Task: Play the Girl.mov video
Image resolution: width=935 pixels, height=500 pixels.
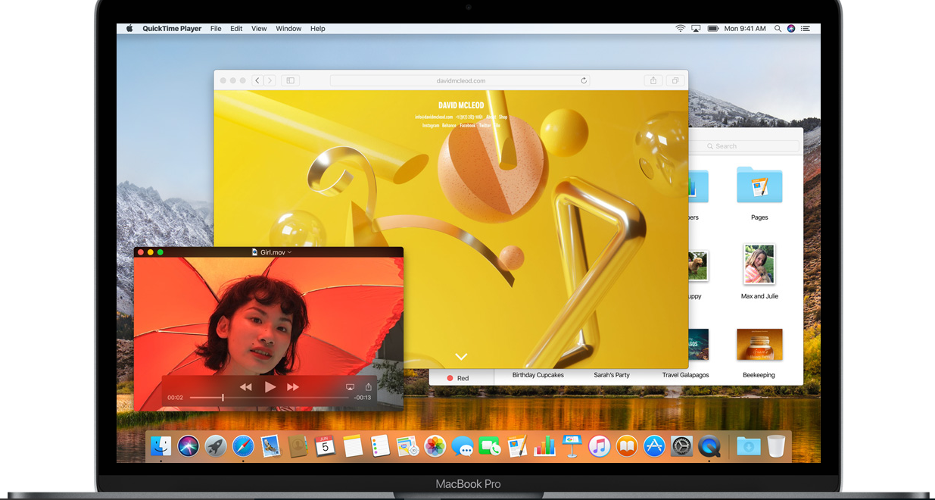Action: (270, 387)
